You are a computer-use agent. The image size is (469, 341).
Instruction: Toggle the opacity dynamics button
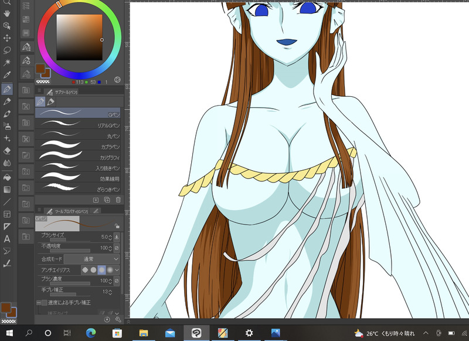coord(117,248)
